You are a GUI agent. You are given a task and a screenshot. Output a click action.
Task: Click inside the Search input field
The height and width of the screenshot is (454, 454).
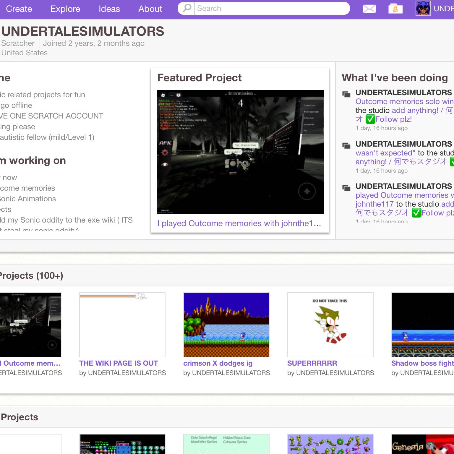point(272,8)
